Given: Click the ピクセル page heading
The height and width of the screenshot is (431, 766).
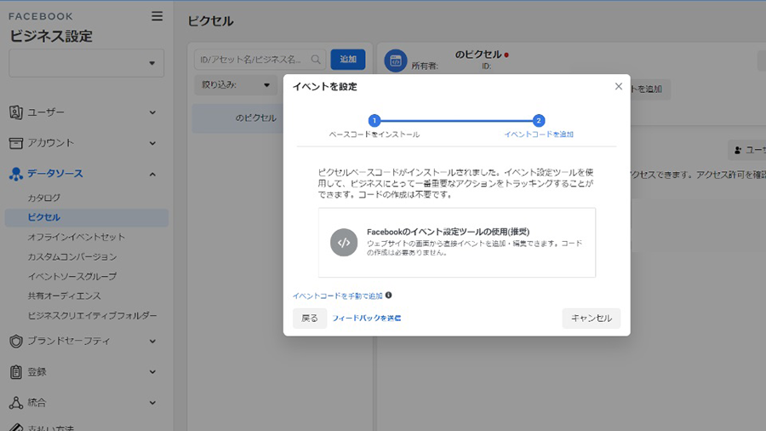Looking at the screenshot, I should [210, 21].
